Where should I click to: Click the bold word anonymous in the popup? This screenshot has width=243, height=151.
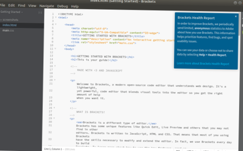(x=202, y=28)
